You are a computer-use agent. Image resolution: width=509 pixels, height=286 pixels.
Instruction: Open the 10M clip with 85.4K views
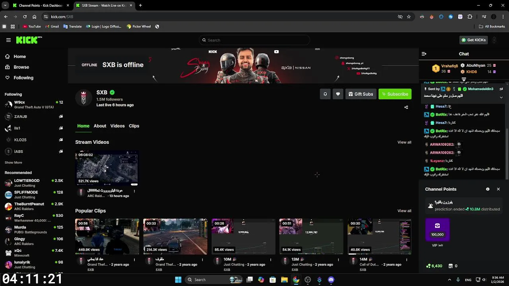pyautogui.click(x=243, y=236)
